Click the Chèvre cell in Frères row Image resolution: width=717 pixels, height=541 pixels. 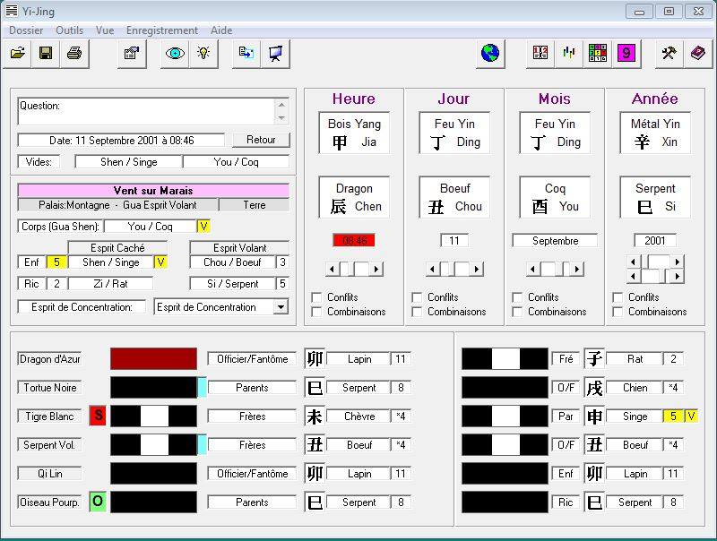(x=359, y=416)
